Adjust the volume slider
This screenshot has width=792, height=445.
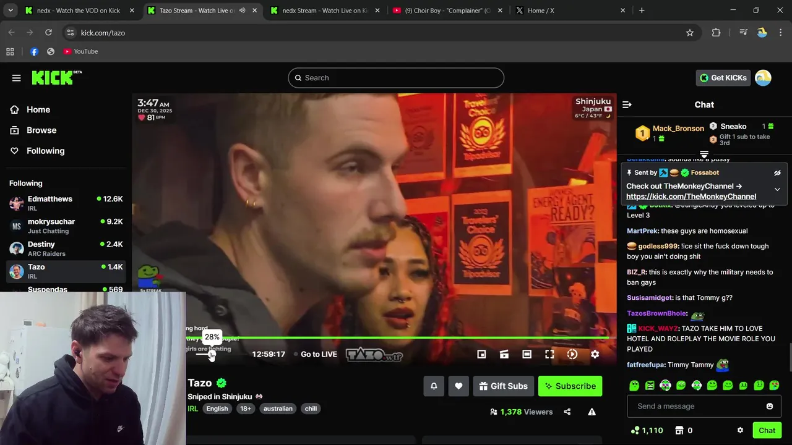tap(204, 354)
